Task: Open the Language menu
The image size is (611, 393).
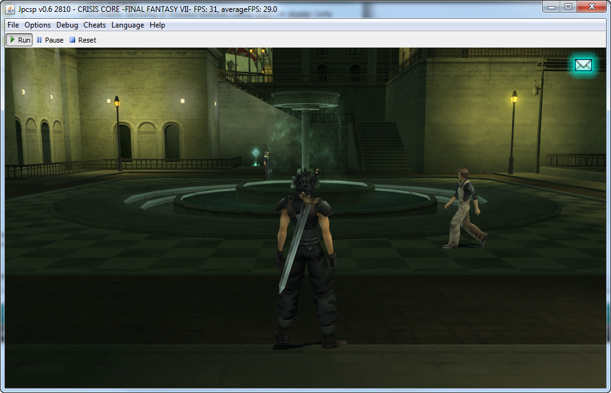Action: click(128, 25)
